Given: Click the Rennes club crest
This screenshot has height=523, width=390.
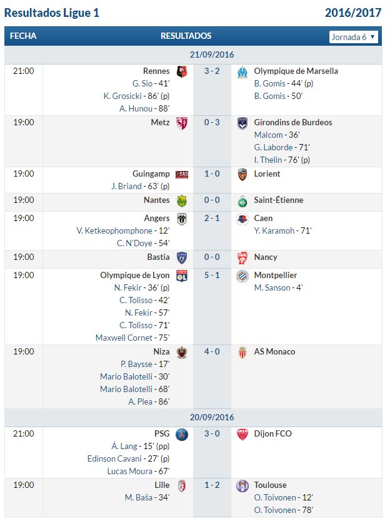Looking at the screenshot, I should pos(182,71).
